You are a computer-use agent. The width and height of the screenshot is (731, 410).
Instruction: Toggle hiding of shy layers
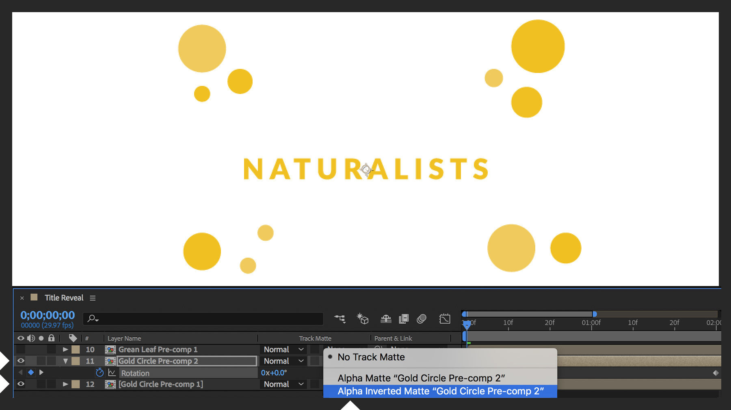385,319
